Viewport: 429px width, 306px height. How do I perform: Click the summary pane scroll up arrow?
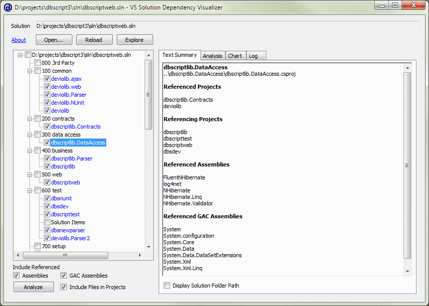click(x=408, y=68)
